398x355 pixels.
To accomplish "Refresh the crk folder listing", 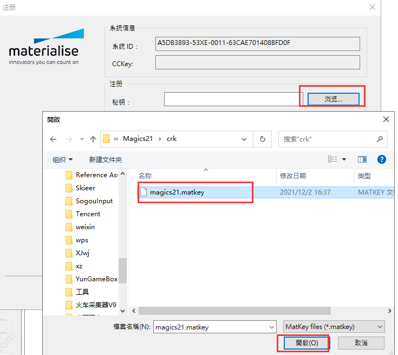I will [263, 139].
